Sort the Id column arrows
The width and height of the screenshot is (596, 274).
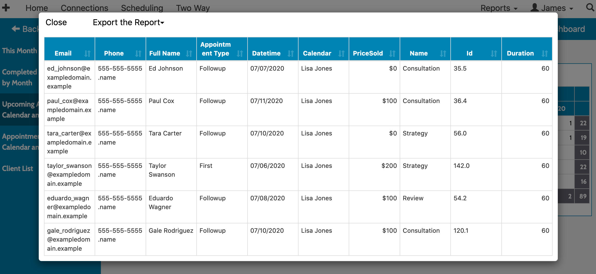click(x=494, y=53)
